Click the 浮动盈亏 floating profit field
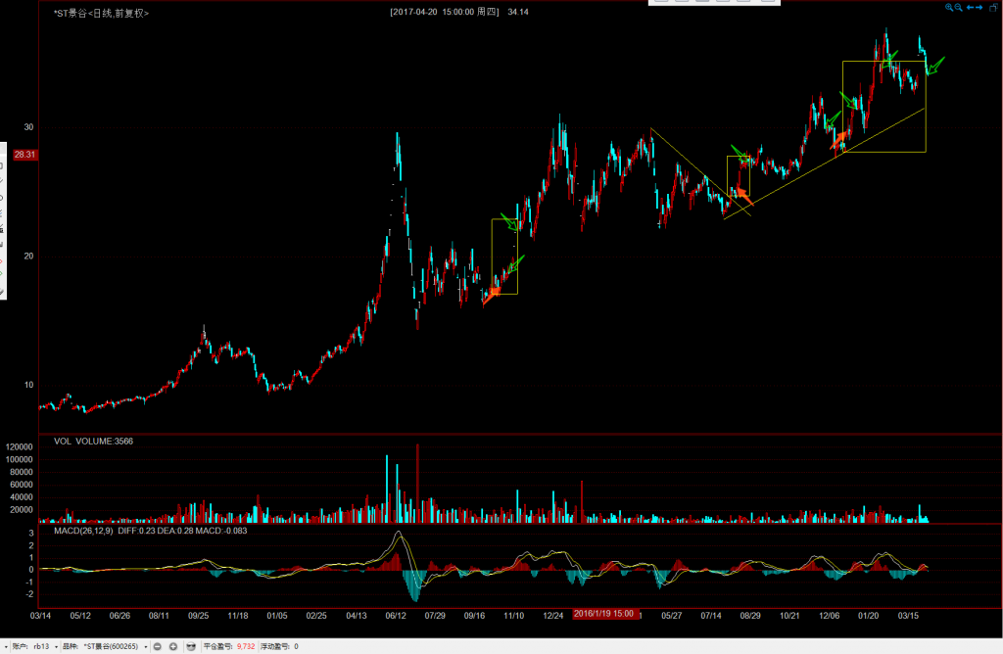Image resolution: width=1003 pixels, height=654 pixels. [279, 646]
